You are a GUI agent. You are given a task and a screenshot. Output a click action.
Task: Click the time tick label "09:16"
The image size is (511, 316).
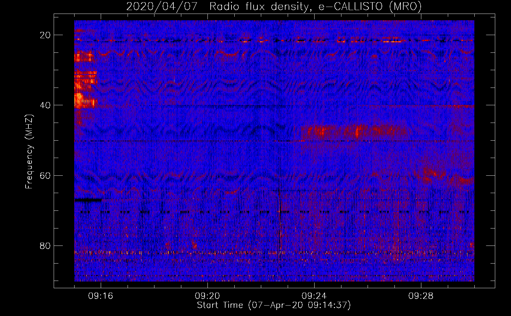pyautogui.click(x=101, y=296)
